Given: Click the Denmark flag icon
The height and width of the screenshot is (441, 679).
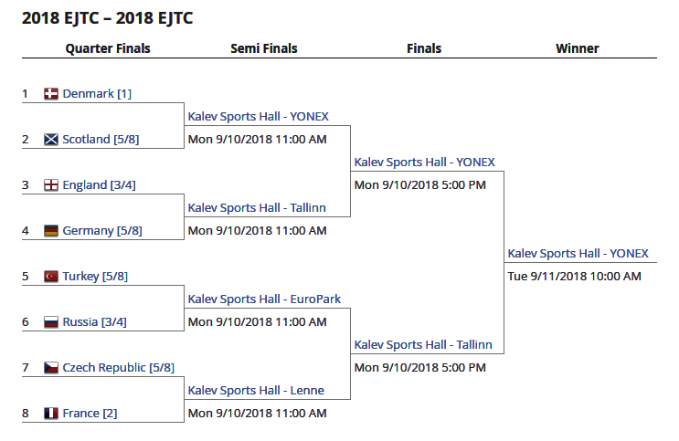Looking at the screenshot, I should tap(51, 94).
